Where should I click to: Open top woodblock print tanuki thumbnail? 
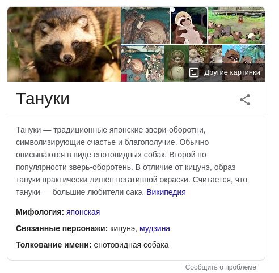(146, 25)
